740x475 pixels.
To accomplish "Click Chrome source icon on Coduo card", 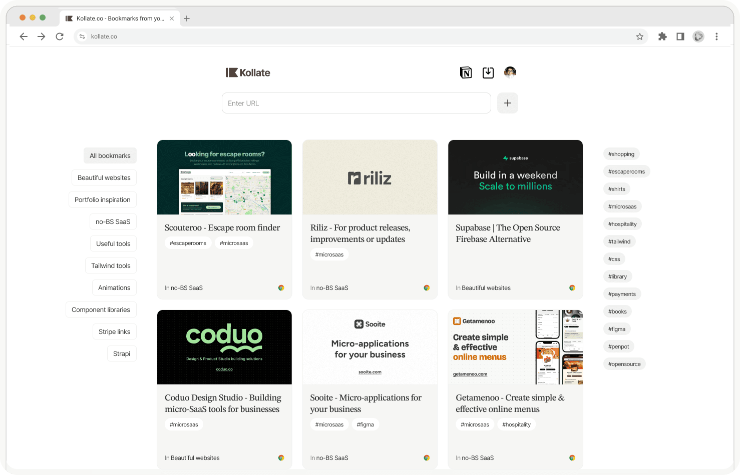I will point(281,458).
